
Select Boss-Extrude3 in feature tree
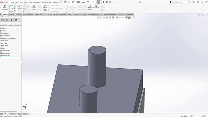pyautogui.click(x=5, y=56)
